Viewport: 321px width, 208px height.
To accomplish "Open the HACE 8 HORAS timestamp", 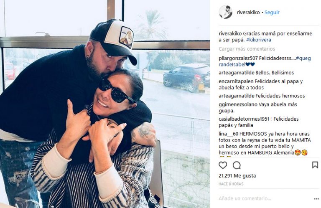I will coord(231,184).
